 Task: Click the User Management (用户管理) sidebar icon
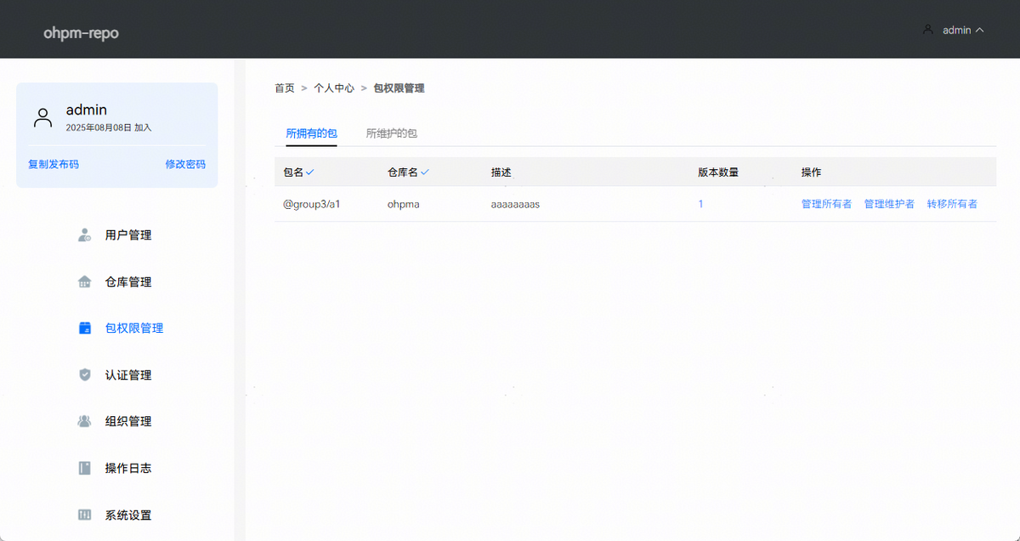coord(84,235)
